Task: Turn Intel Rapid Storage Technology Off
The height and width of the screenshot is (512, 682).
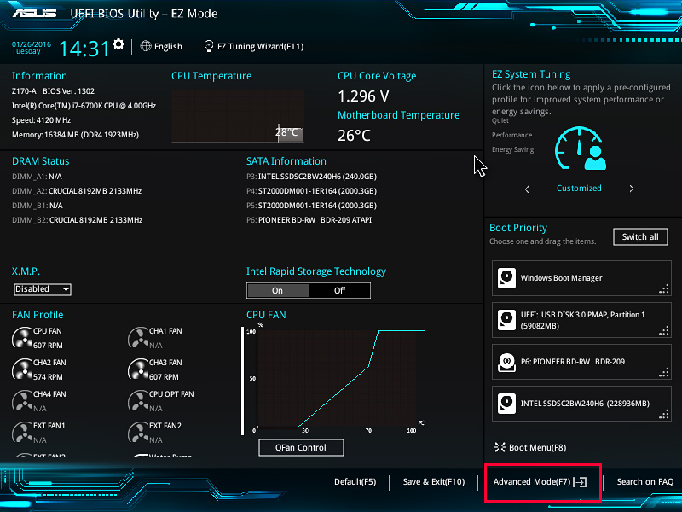Action: [x=339, y=290]
